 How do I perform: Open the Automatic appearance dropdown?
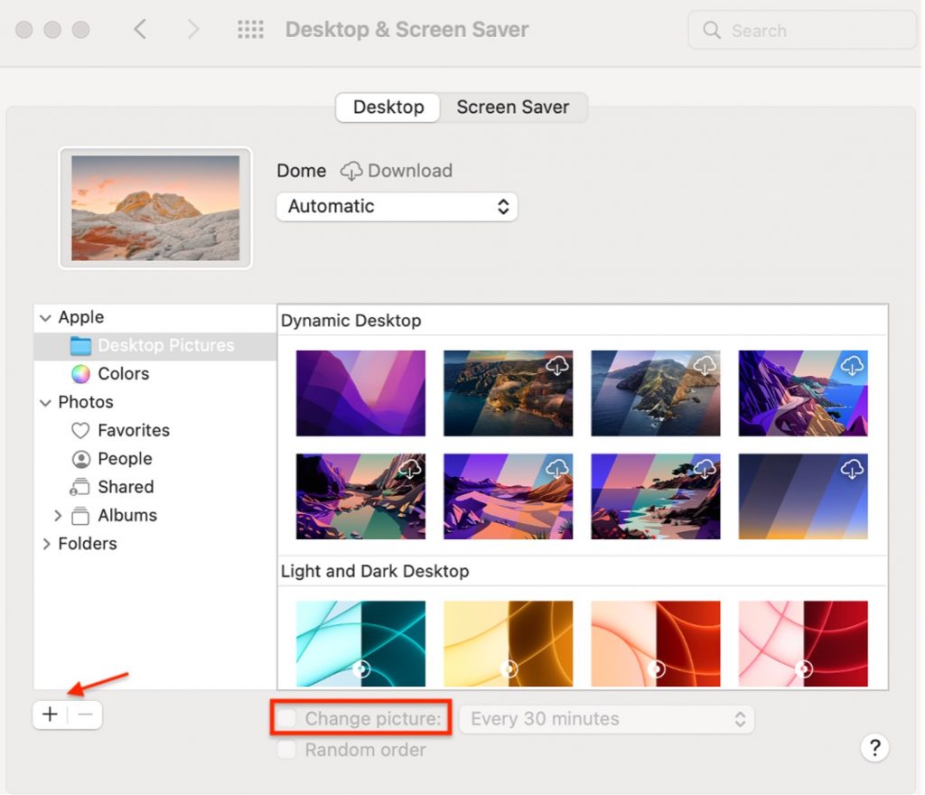(x=397, y=206)
